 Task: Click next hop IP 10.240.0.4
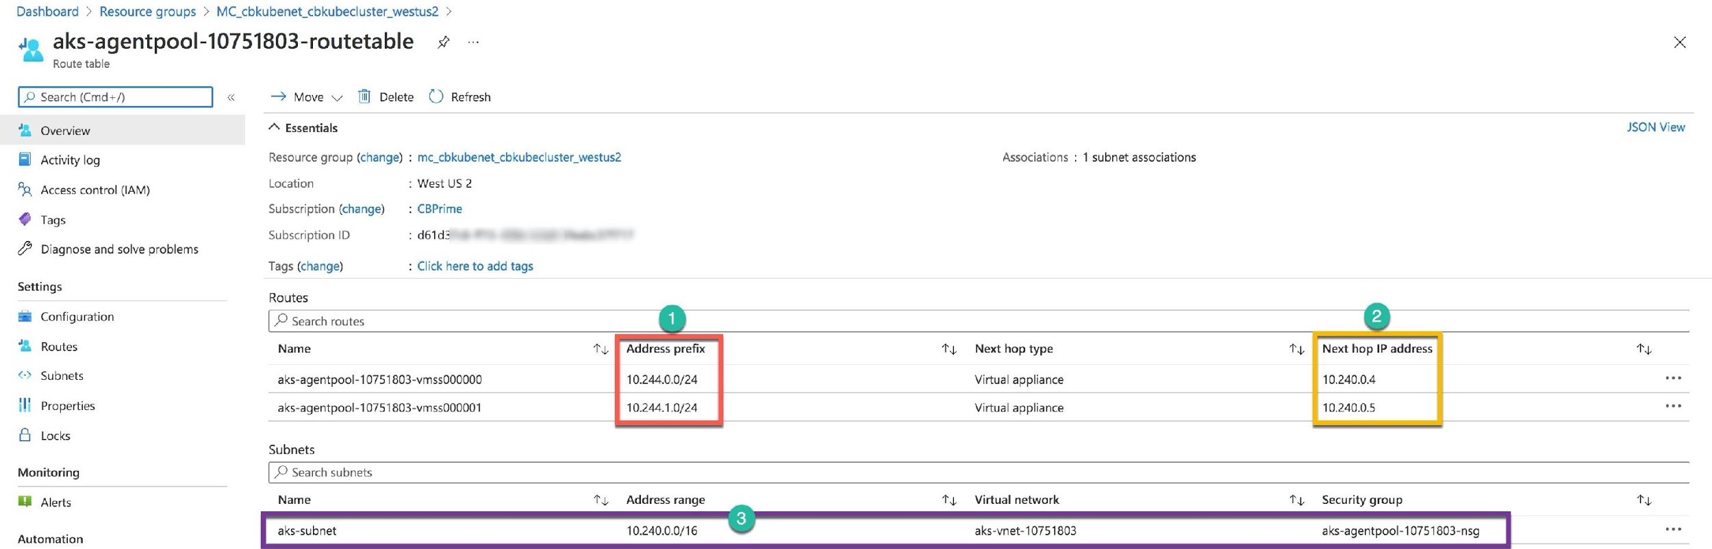coord(1348,379)
